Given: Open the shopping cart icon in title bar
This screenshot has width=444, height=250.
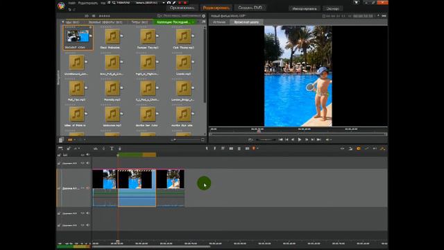Looking at the screenshot, I should click(x=356, y=3).
